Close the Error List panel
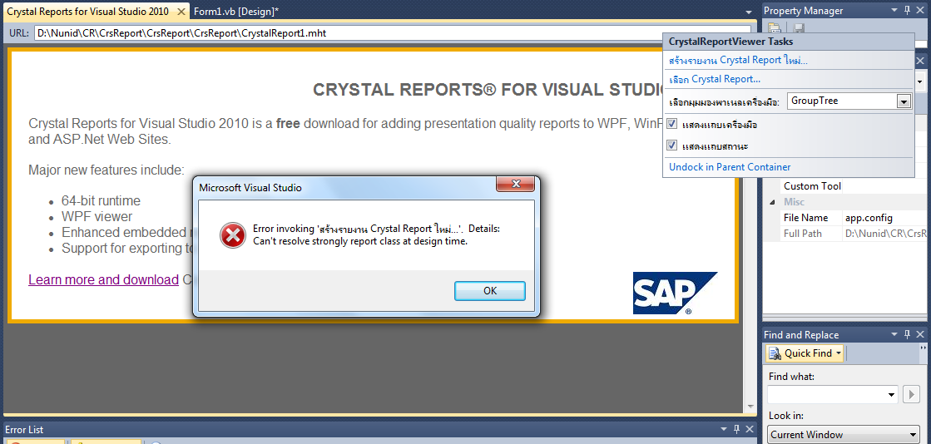Viewport: 931px width, 444px height. [750, 429]
